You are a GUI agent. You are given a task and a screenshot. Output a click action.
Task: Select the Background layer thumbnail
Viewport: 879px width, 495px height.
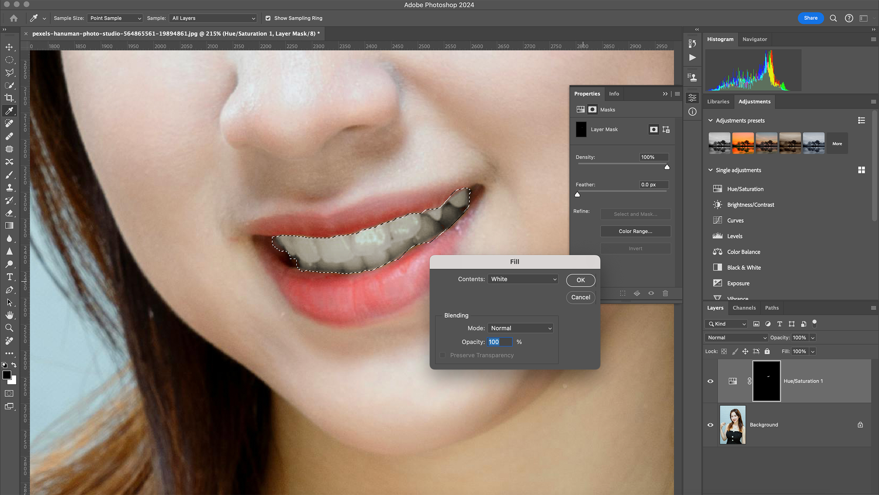click(732, 425)
